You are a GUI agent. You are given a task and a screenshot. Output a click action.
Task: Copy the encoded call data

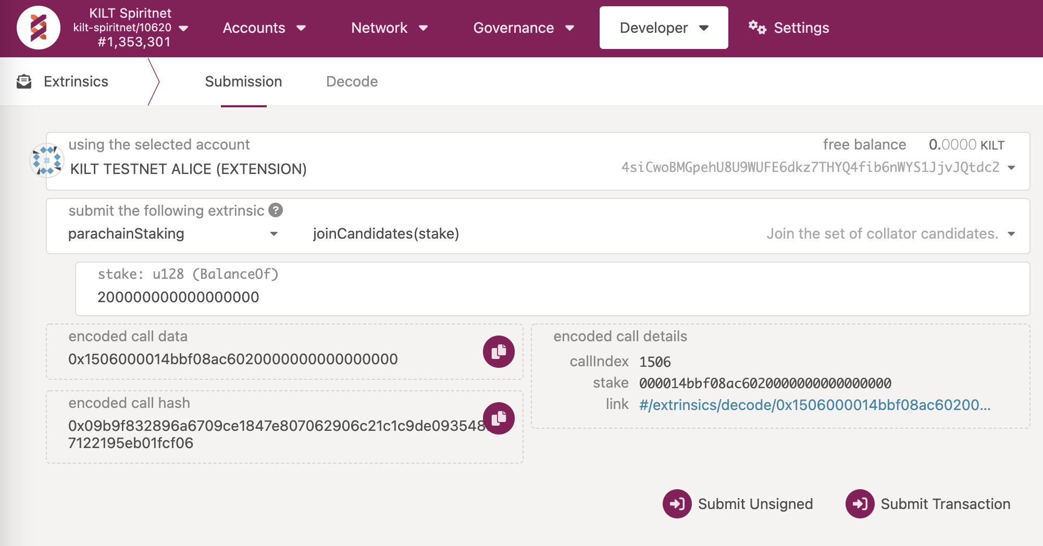498,352
